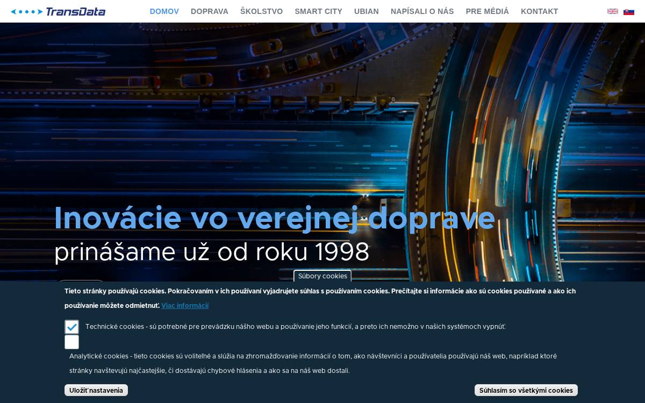
Task: Click the Inovácie vo verejnej doprave heading
Action: [275, 218]
